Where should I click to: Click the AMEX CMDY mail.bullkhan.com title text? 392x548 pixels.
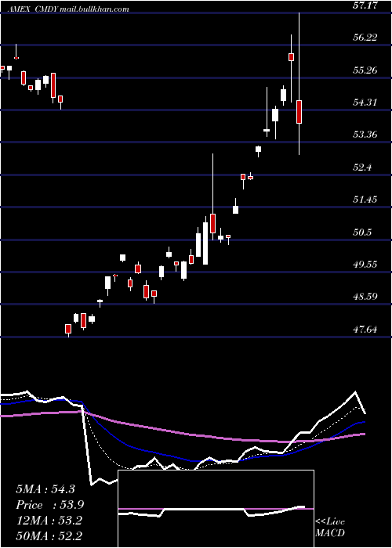point(68,9)
